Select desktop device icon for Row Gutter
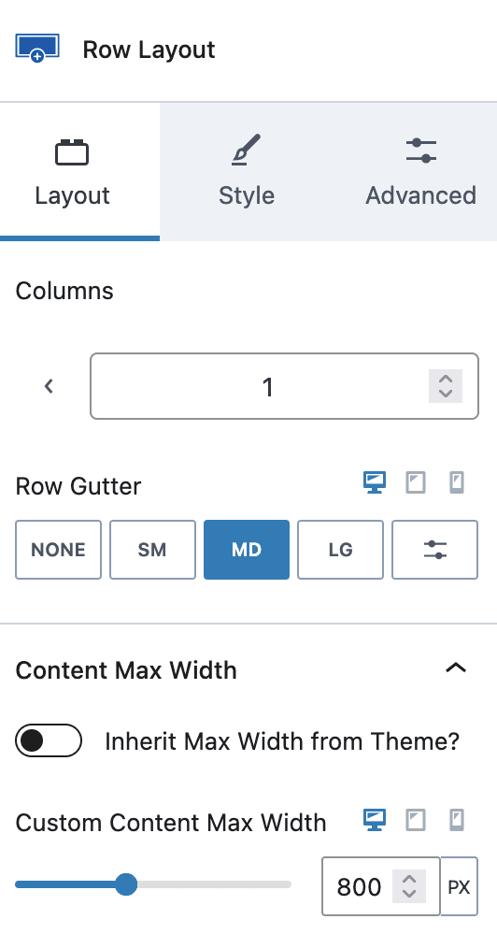 (x=375, y=482)
